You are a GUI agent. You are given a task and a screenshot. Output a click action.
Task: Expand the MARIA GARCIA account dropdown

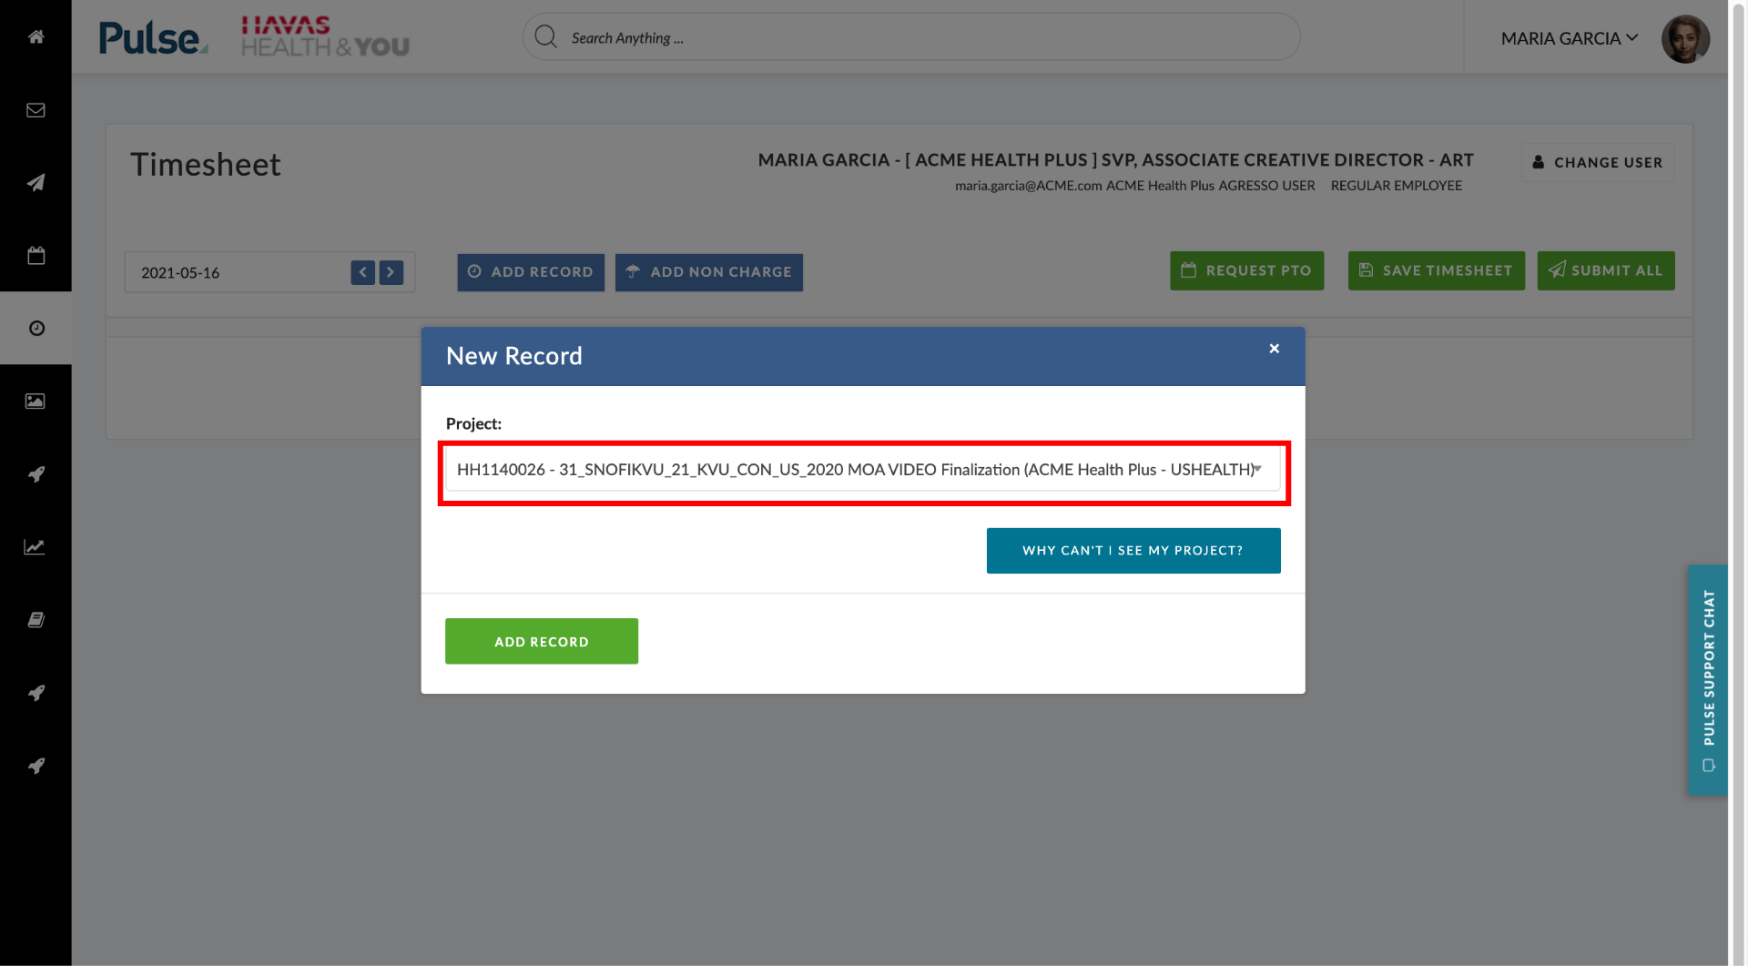coord(1568,38)
